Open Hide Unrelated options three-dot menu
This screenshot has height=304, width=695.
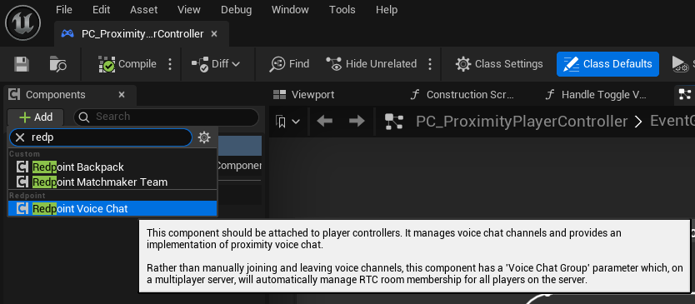tap(429, 64)
